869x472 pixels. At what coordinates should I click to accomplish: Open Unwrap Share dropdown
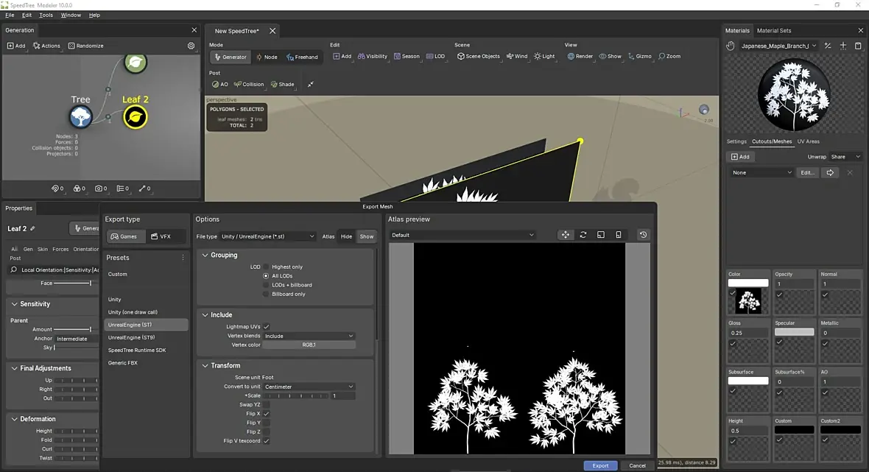click(x=845, y=157)
